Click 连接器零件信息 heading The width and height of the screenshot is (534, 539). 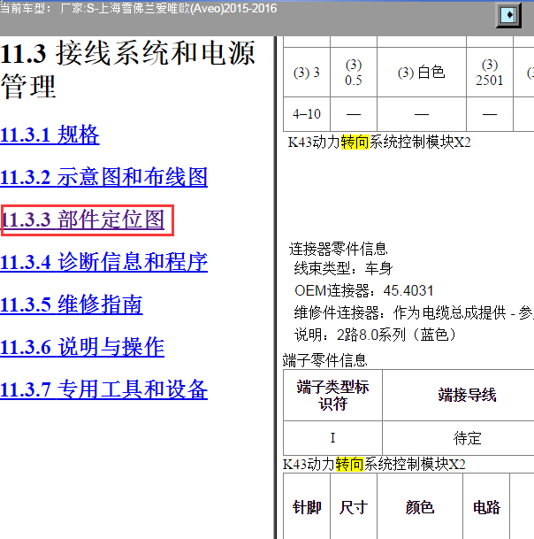click(339, 249)
